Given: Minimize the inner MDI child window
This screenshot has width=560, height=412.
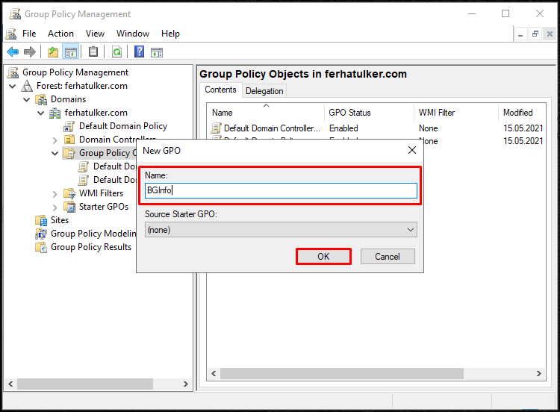Looking at the screenshot, I should (x=520, y=34).
